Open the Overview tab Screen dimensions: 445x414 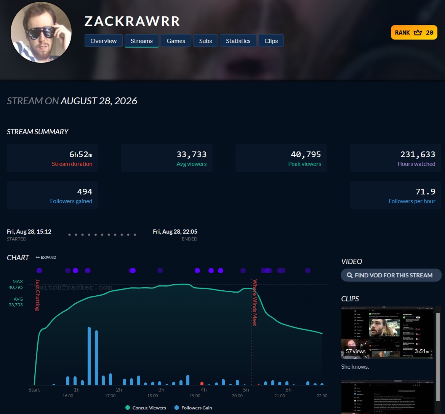104,40
